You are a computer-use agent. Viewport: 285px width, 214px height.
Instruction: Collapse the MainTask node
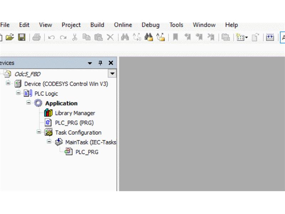click(49, 141)
